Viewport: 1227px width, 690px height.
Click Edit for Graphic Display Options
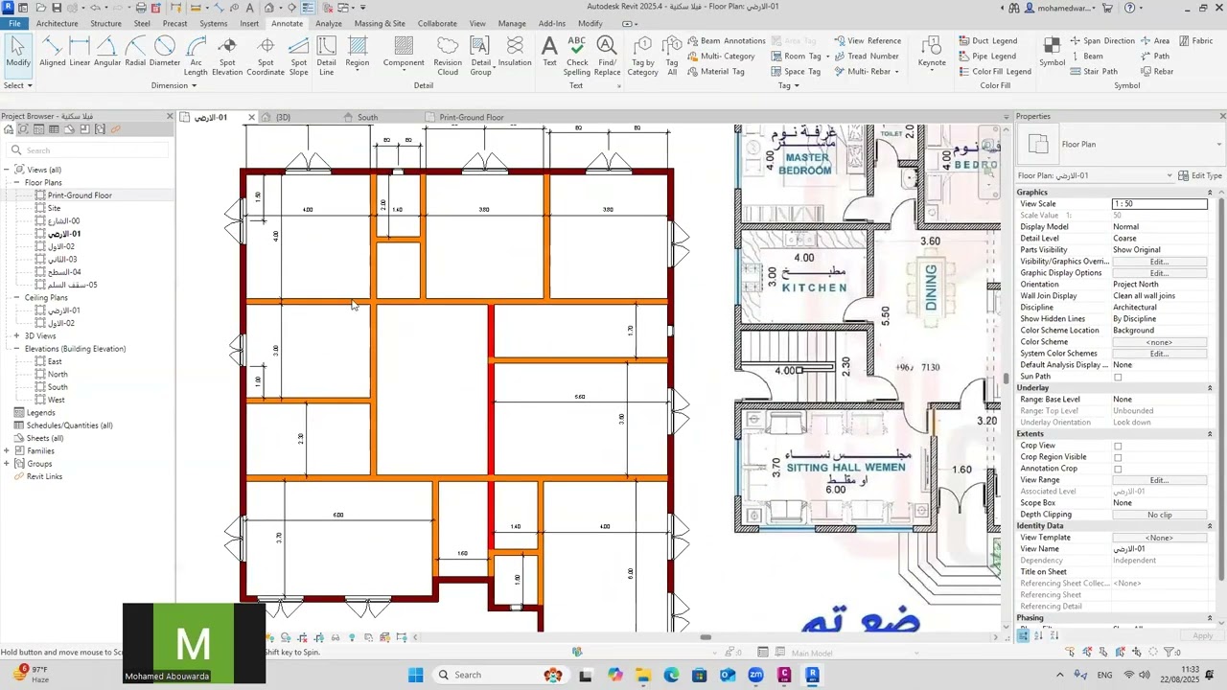point(1159,273)
